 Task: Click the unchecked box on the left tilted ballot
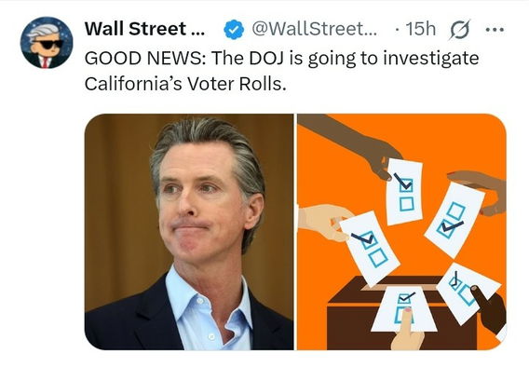(x=378, y=257)
